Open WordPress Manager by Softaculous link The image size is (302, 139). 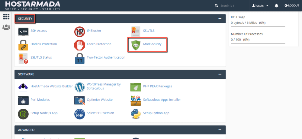104,86
